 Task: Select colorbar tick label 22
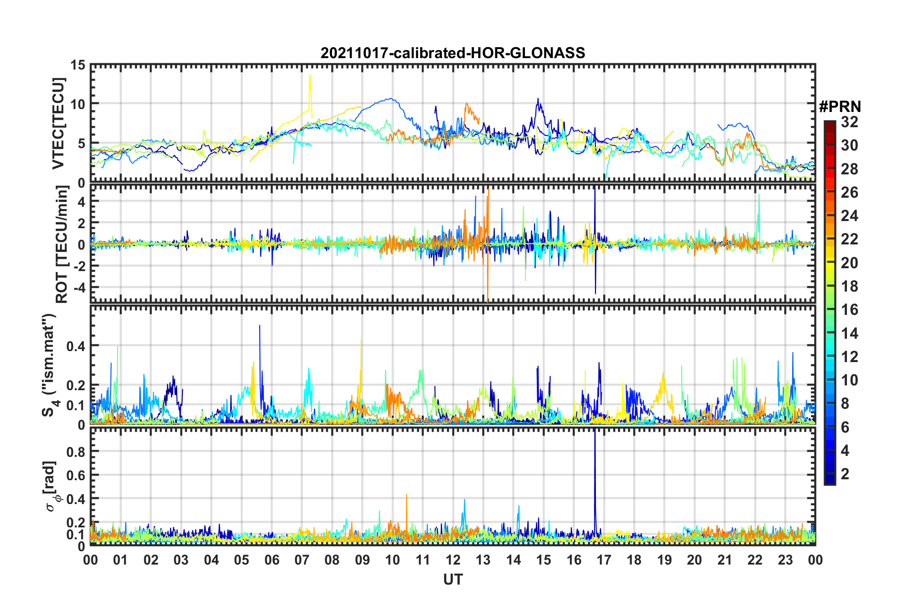point(849,239)
